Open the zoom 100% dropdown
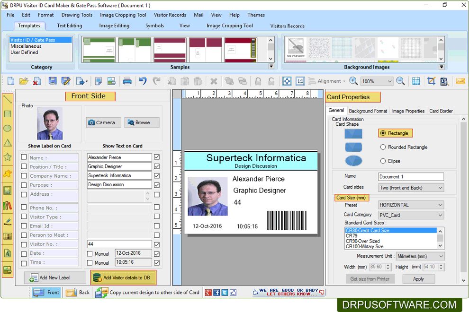This screenshot has height=312, width=469. (389, 81)
